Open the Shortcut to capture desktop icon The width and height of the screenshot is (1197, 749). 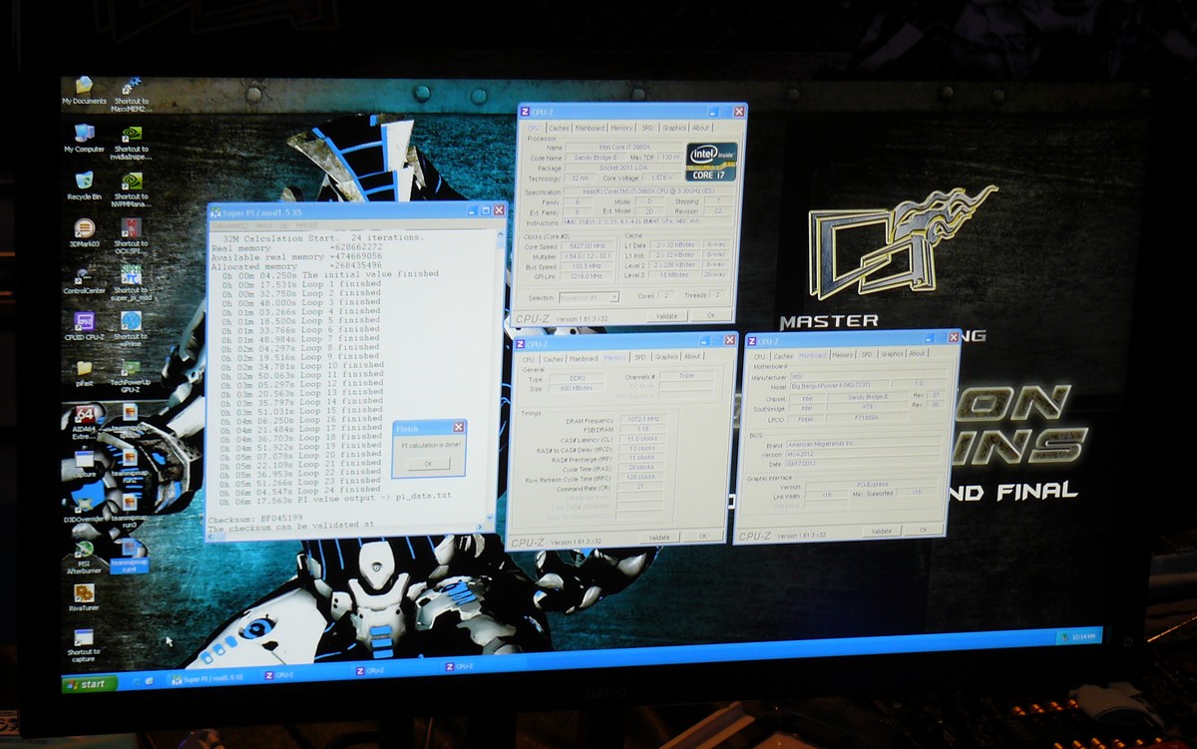(84, 645)
